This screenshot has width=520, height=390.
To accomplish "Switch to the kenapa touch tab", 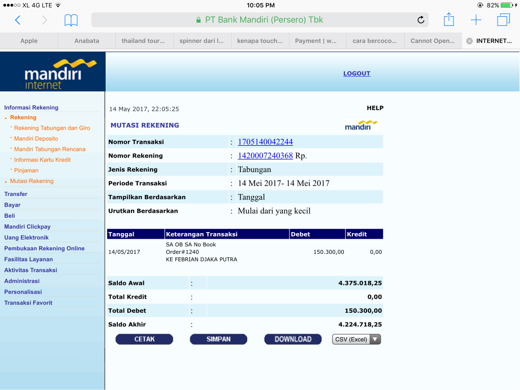I will pyautogui.click(x=259, y=41).
